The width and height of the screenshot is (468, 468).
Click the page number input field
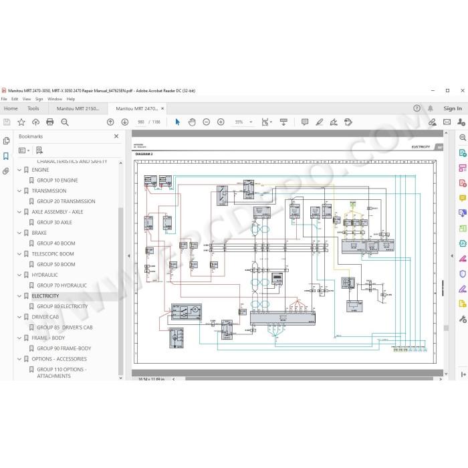tap(141, 122)
